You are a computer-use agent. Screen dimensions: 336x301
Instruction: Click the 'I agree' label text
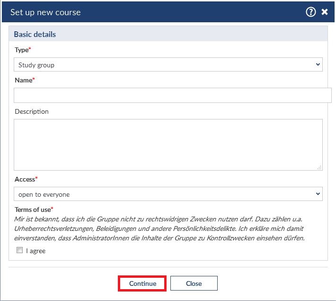click(x=36, y=251)
